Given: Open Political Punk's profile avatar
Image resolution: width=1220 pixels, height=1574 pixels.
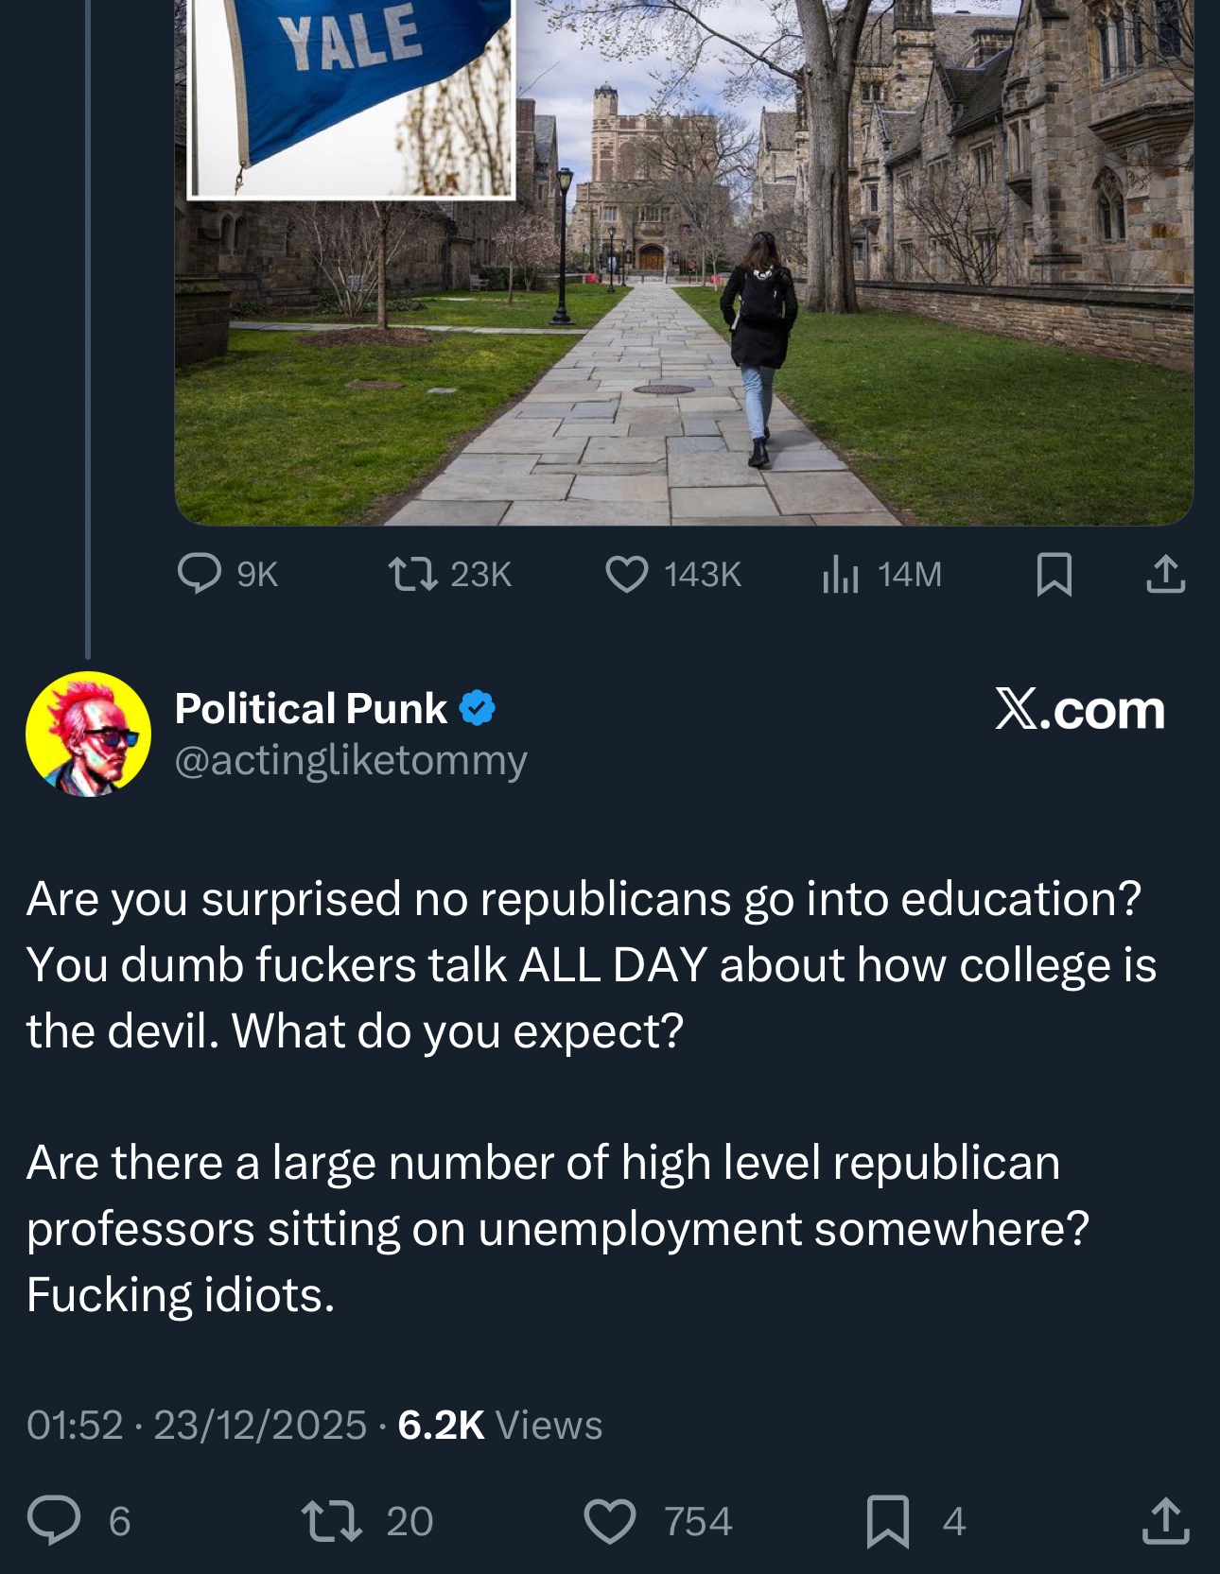Looking at the screenshot, I should (x=88, y=734).
